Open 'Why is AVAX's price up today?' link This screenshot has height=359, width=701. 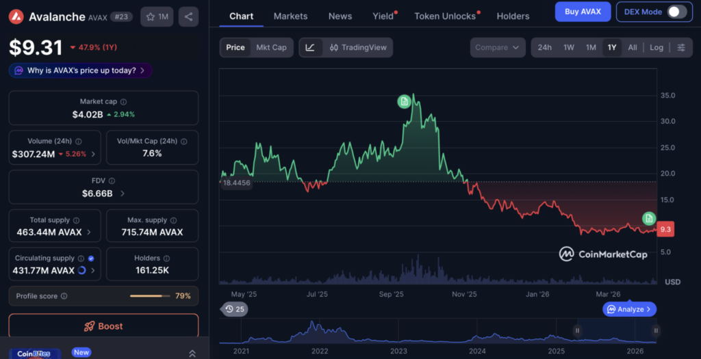coord(81,70)
